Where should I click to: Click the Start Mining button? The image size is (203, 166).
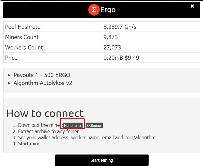tap(102, 160)
